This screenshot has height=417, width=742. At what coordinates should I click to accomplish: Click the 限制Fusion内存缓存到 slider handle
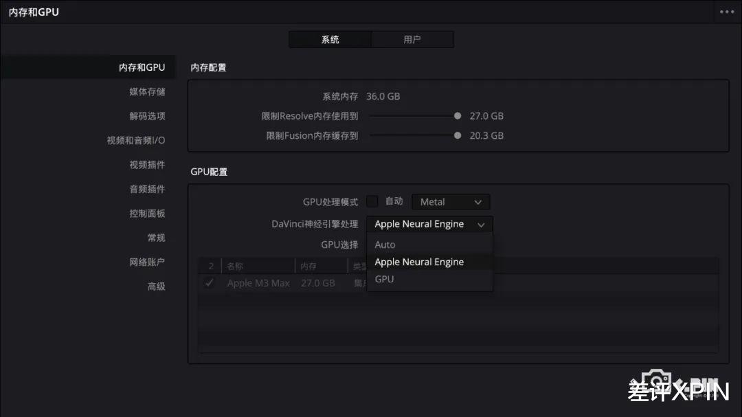[x=458, y=135]
